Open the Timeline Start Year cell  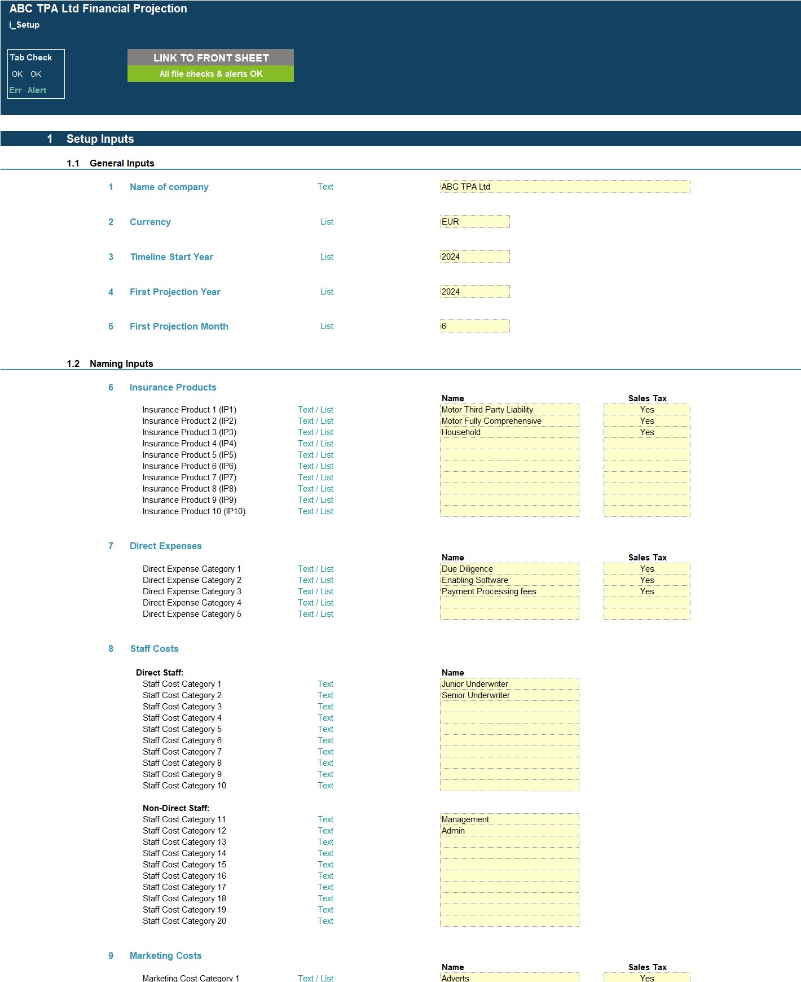[x=474, y=257]
